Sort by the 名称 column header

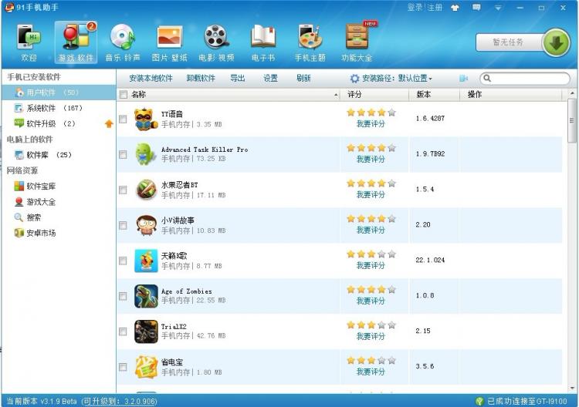[x=229, y=94]
